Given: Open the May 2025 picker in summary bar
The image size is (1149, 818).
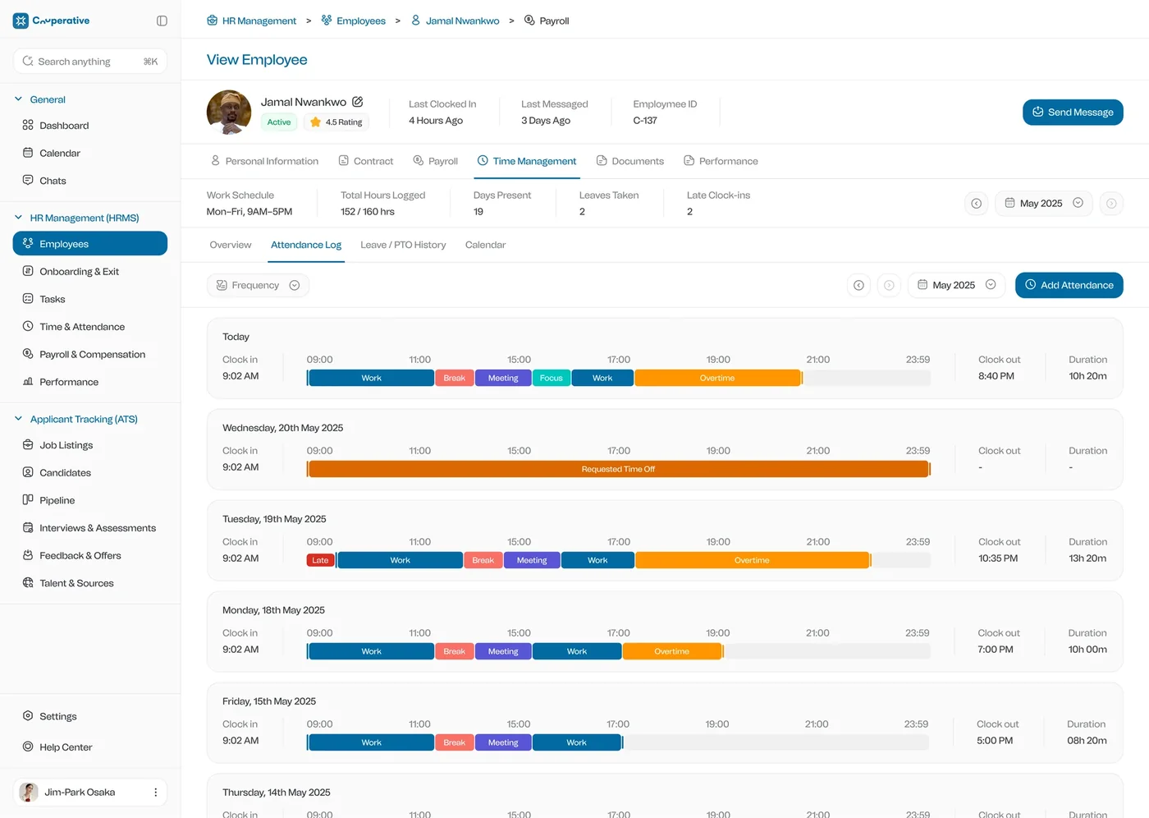Looking at the screenshot, I should [x=1043, y=204].
